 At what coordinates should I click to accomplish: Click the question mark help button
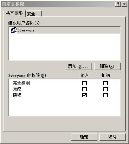pyautogui.click(x=118, y=4)
